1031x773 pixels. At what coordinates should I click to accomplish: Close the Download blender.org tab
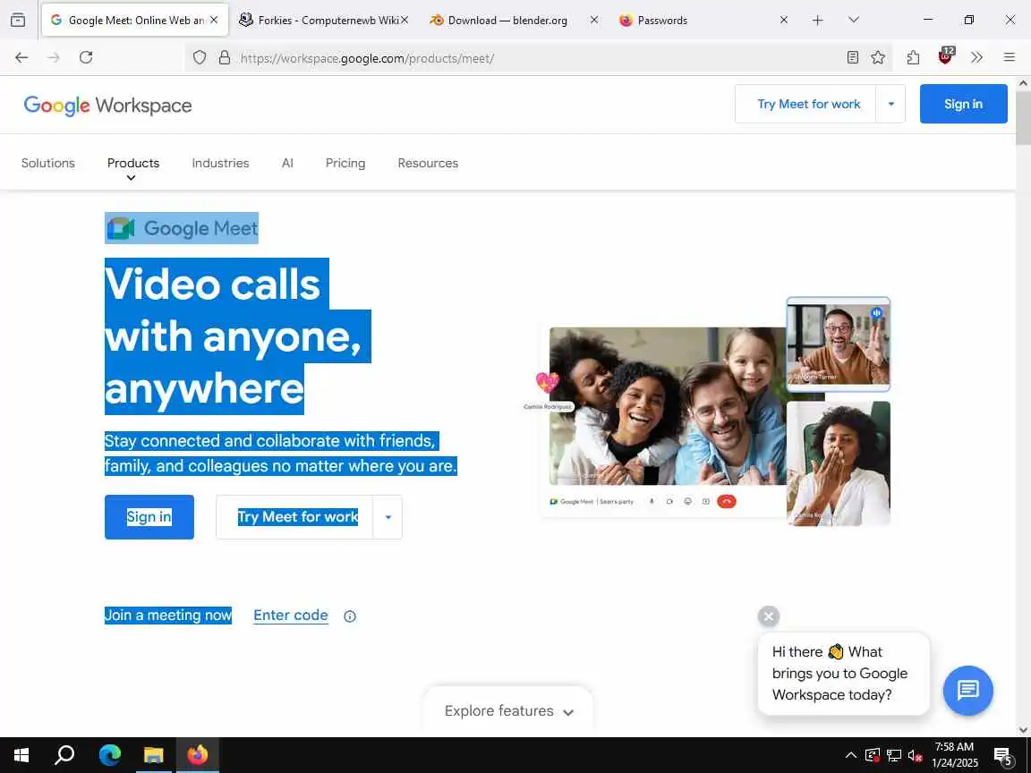pos(593,21)
